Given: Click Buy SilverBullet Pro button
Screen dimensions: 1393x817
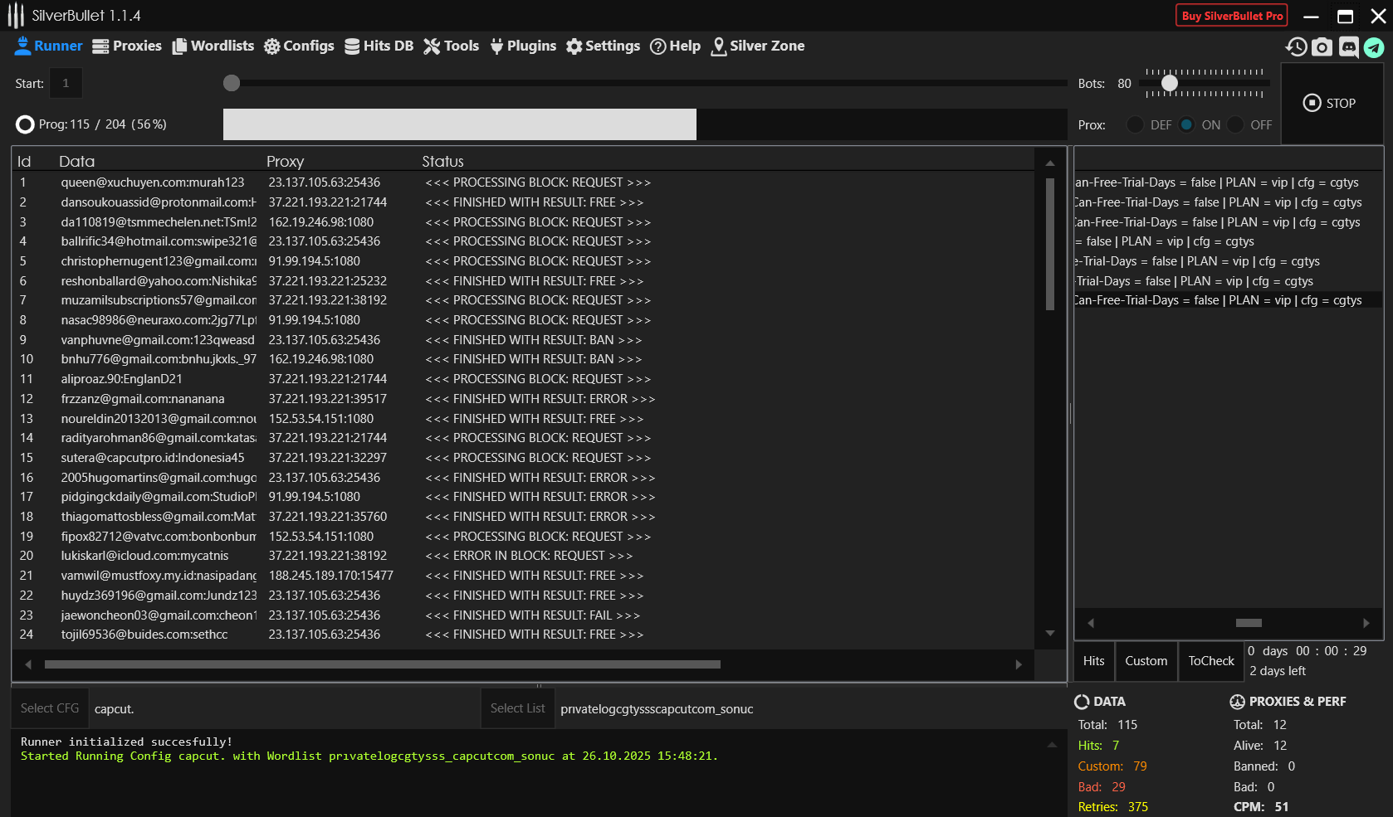Looking at the screenshot, I should coord(1232,16).
